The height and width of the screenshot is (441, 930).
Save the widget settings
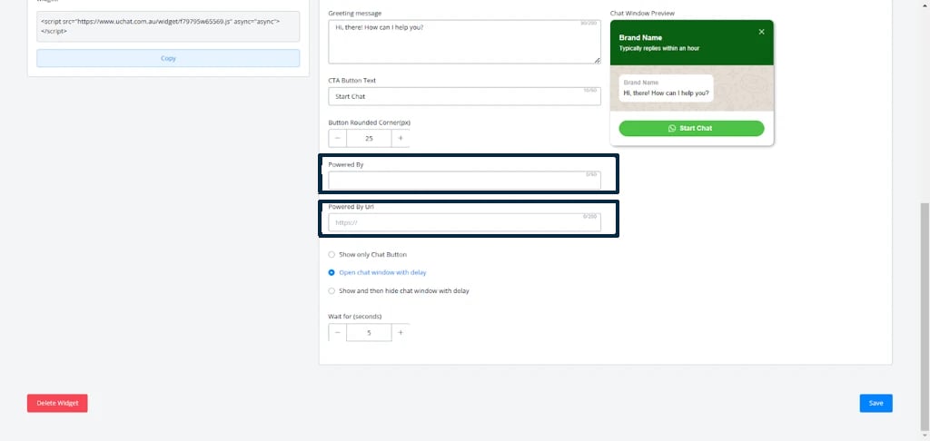[x=876, y=403]
